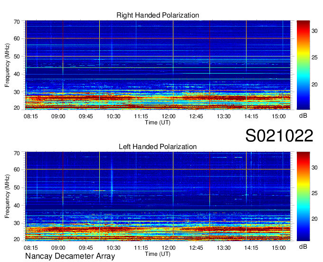Click 15:00 time tick under Left Handed plot

click(x=279, y=248)
